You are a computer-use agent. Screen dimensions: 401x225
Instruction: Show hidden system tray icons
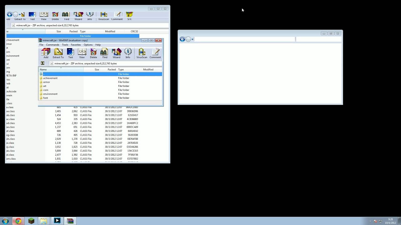(x=370, y=221)
